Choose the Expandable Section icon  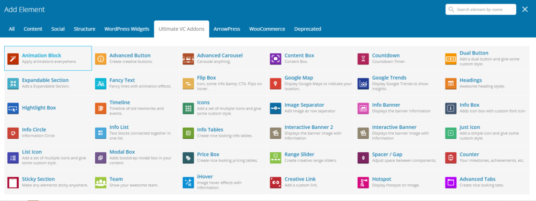click(x=13, y=83)
